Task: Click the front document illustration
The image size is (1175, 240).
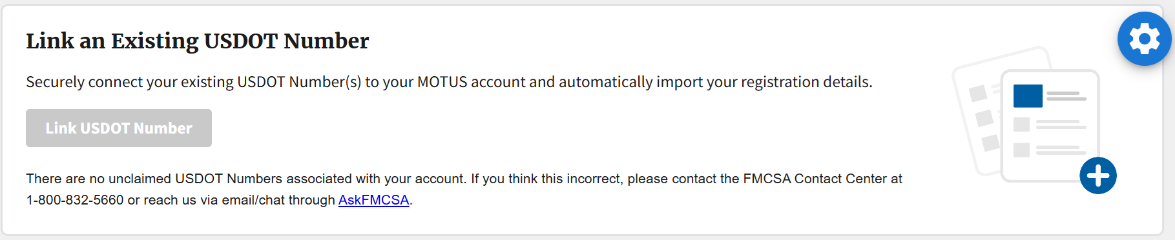Action: pos(1050,126)
